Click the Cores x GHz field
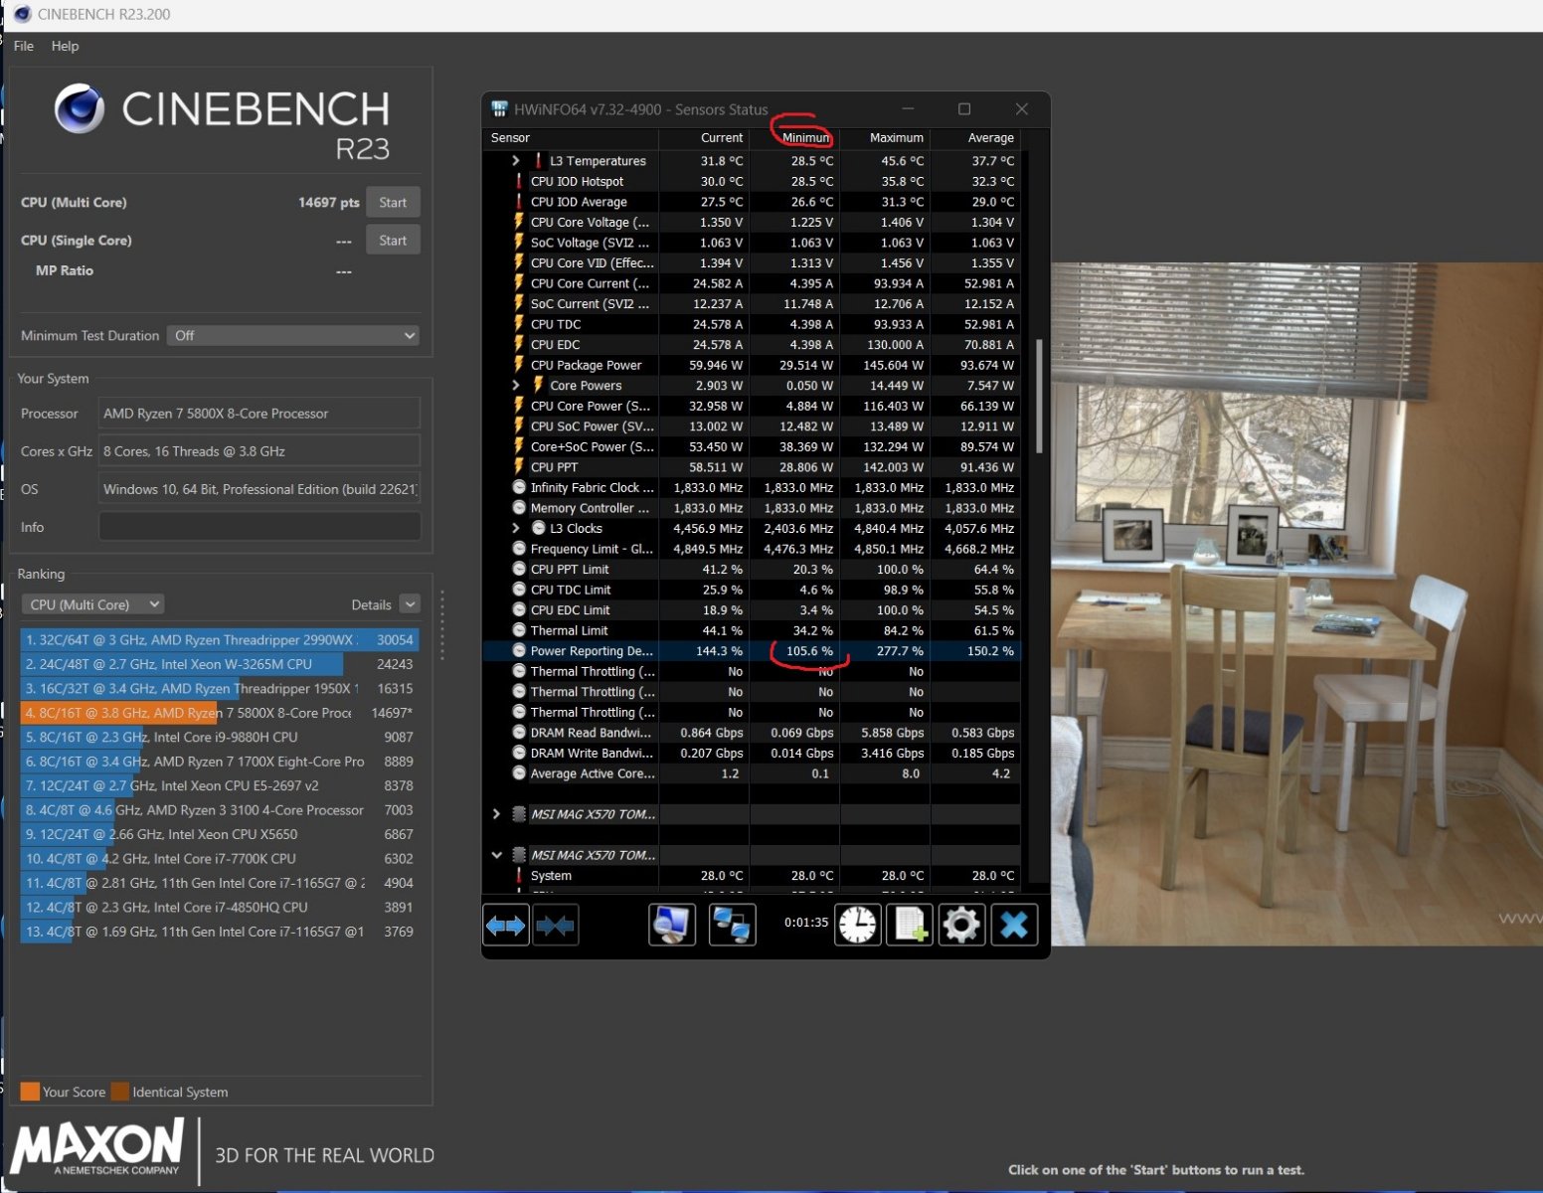This screenshot has width=1543, height=1193. pyautogui.click(x=259, y=451)
